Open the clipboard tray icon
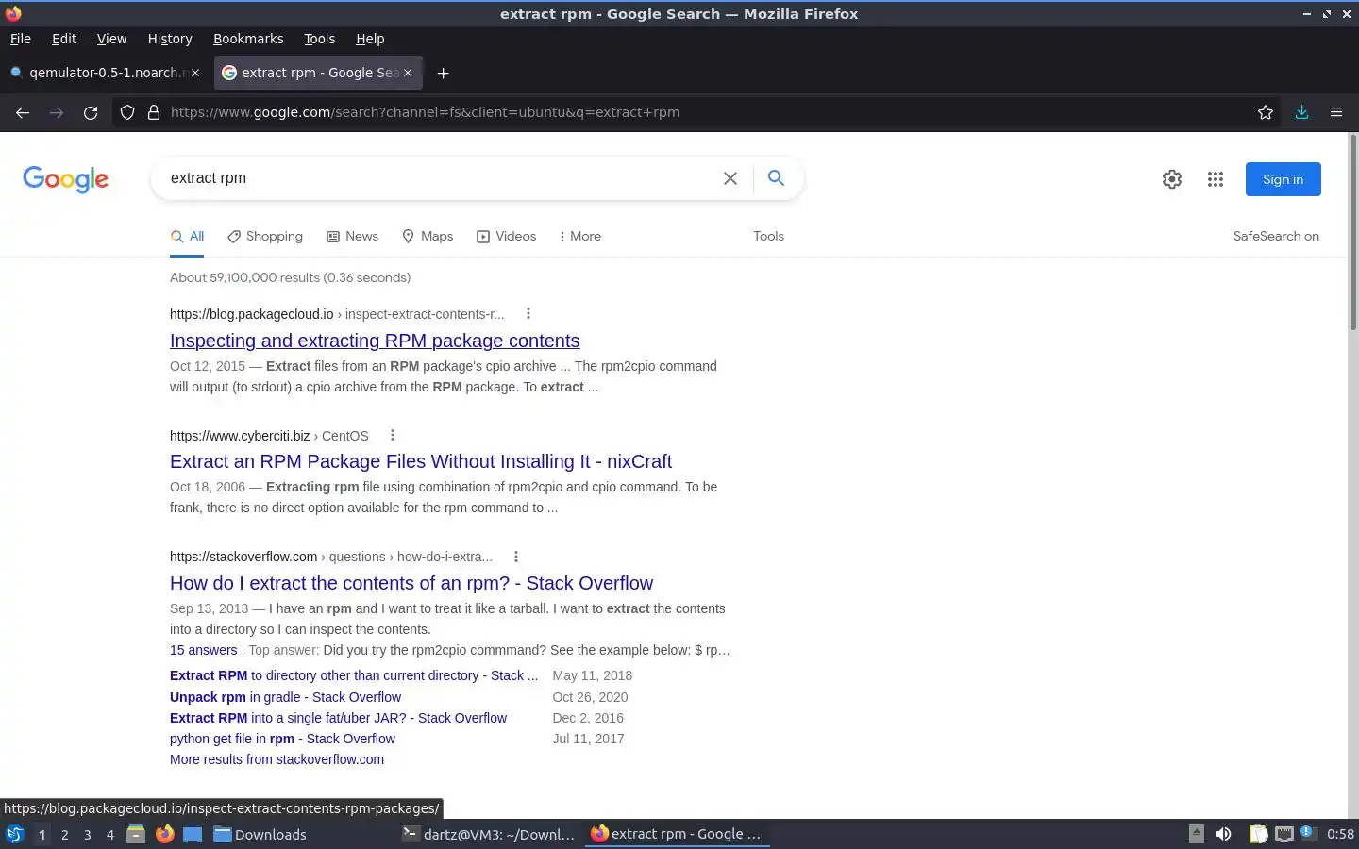 1258,834
